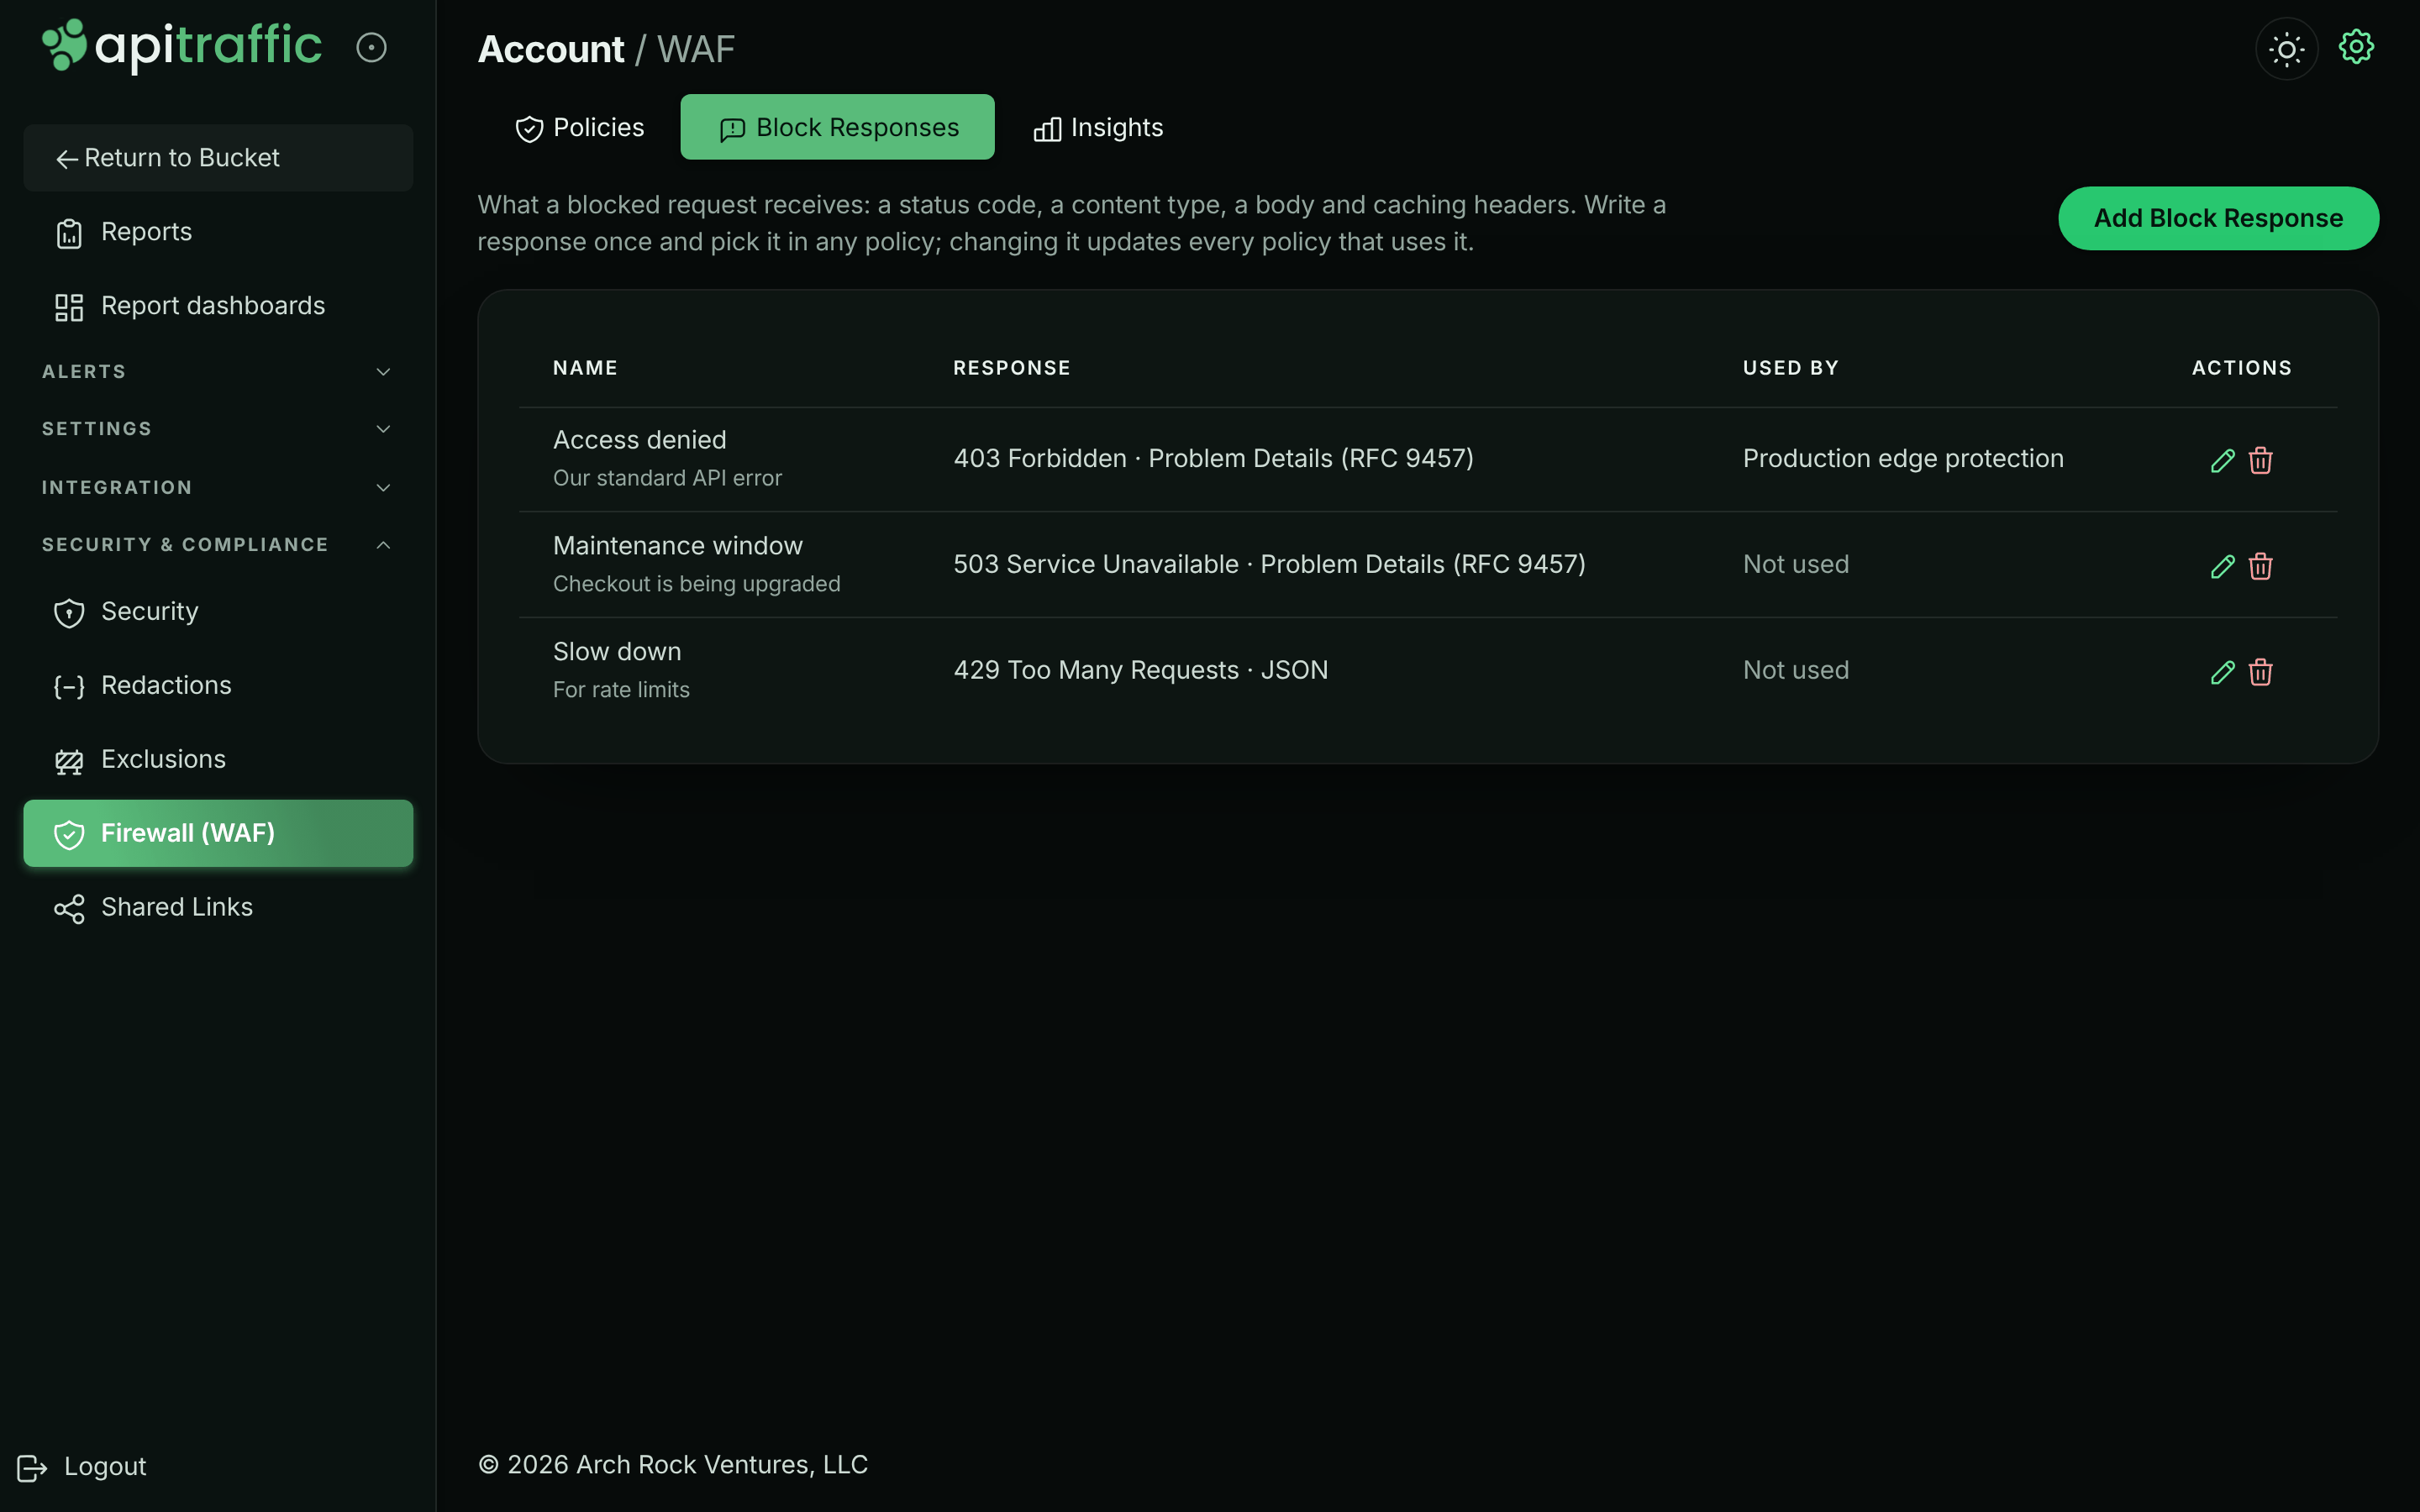Select the Block Responses tab
This screenshot has height=1512, width=2420.
(x=838, y=128)
